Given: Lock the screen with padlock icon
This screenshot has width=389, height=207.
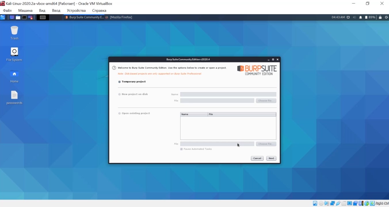Looking at the screenshot, I should tap(380, 17).
